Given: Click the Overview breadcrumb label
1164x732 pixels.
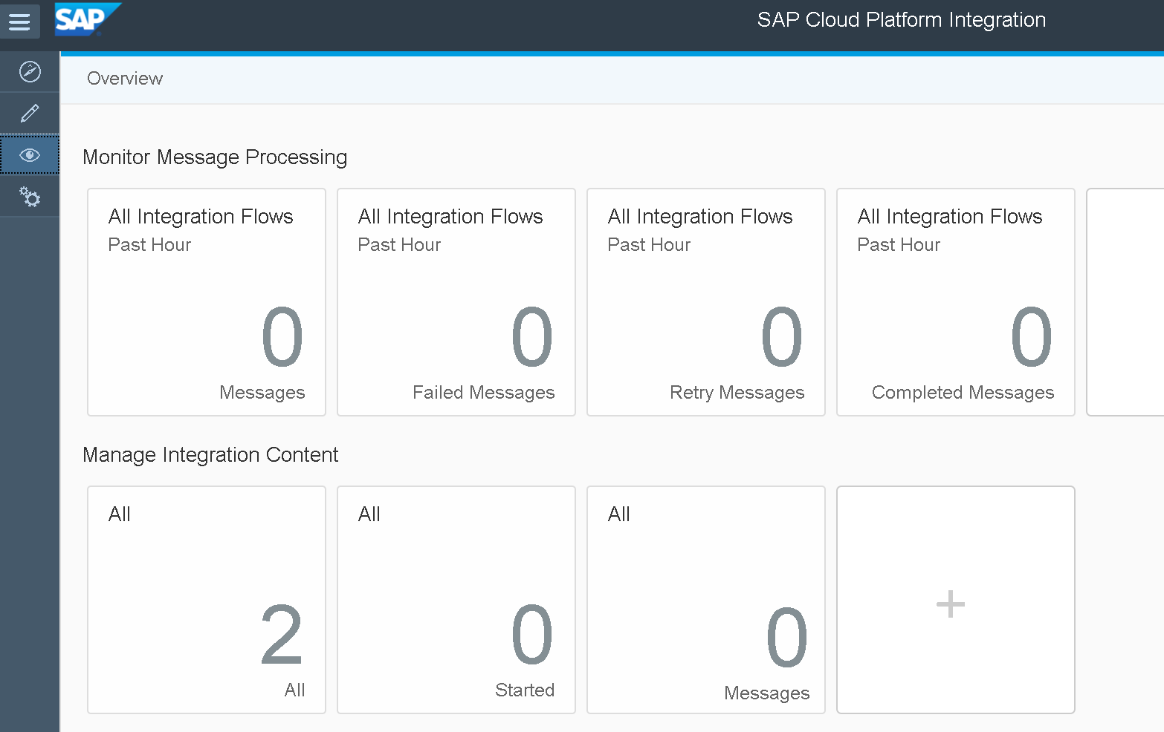Looking at the screenshot, I should pyautogui.click(x=125, y=79).
